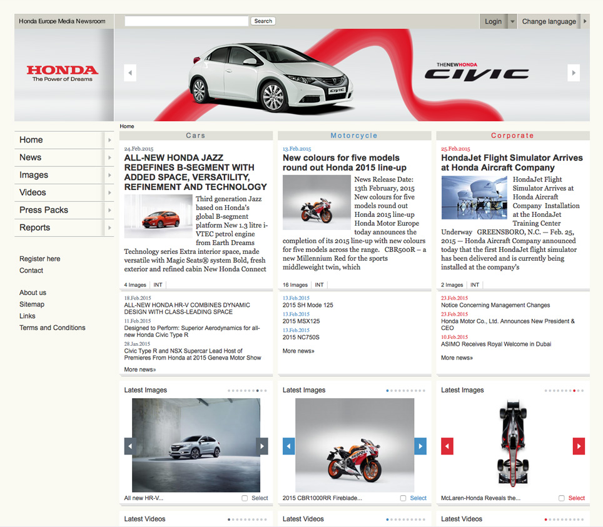Image resolution: width=603 pixels, height=527 pixels.
Task: Open the Register here link
Action: point(40,259)
